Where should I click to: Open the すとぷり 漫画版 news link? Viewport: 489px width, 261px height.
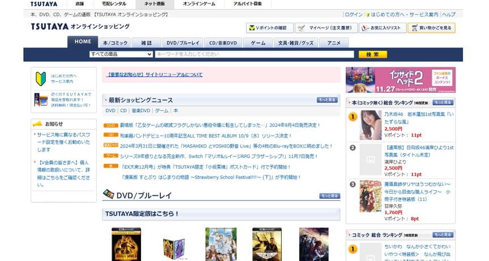tap(211, 177)
